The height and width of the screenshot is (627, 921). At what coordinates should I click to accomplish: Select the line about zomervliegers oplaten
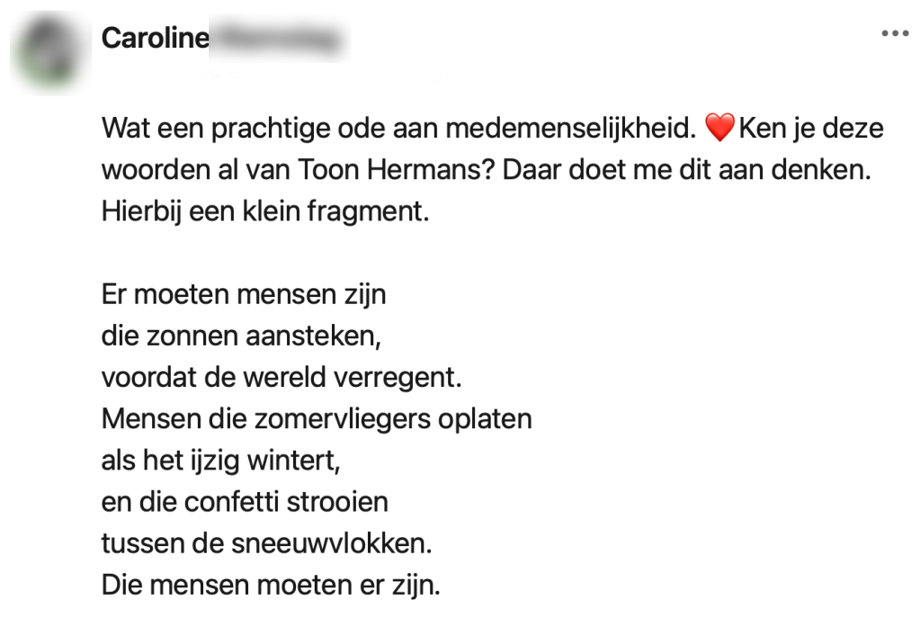pos(315,418)
